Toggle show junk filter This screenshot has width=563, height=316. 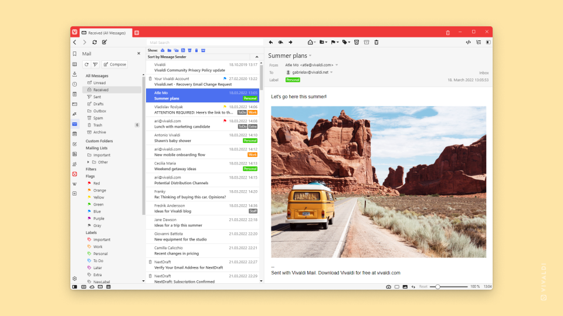click(x=189, y=50)
